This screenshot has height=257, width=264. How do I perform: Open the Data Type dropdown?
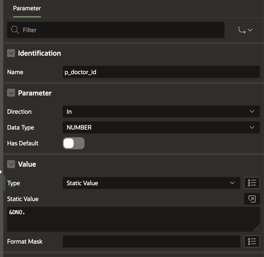[161, 127]
